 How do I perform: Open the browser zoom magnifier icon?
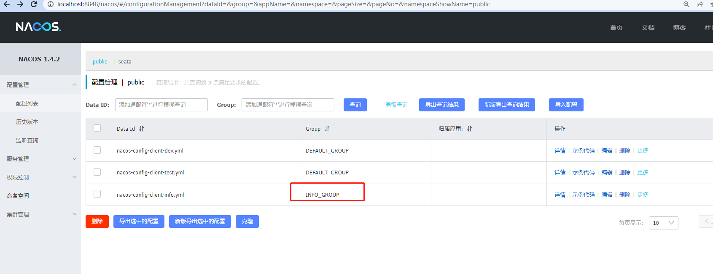point(686,4)
